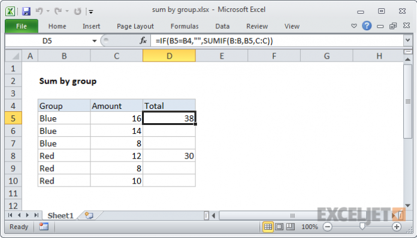Select row 5 header
The width and height of the screenshot is (417, 238).
point(13,118)
